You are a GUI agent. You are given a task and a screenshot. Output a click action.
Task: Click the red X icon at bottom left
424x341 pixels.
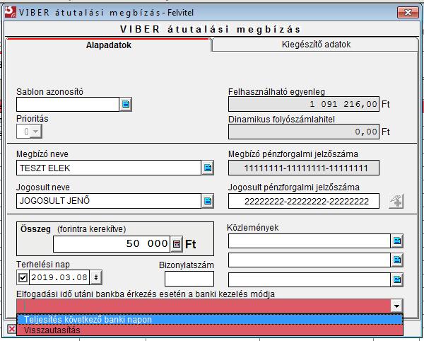pyautogui.click(x=11, y=329)
